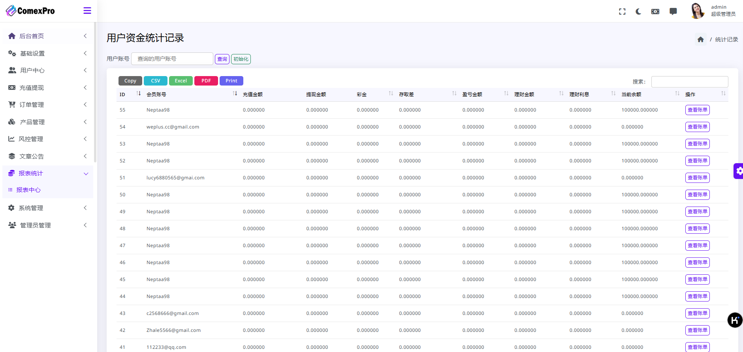Open admin profile avatar menu

697,11
